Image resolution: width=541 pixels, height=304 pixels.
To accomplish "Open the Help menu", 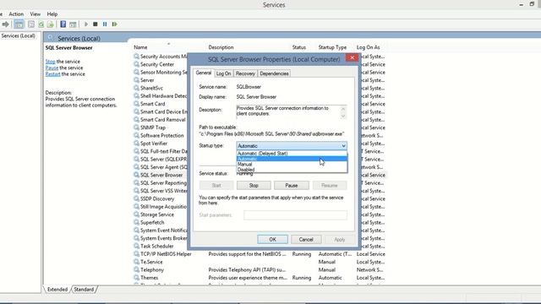I will click(52, 14).
